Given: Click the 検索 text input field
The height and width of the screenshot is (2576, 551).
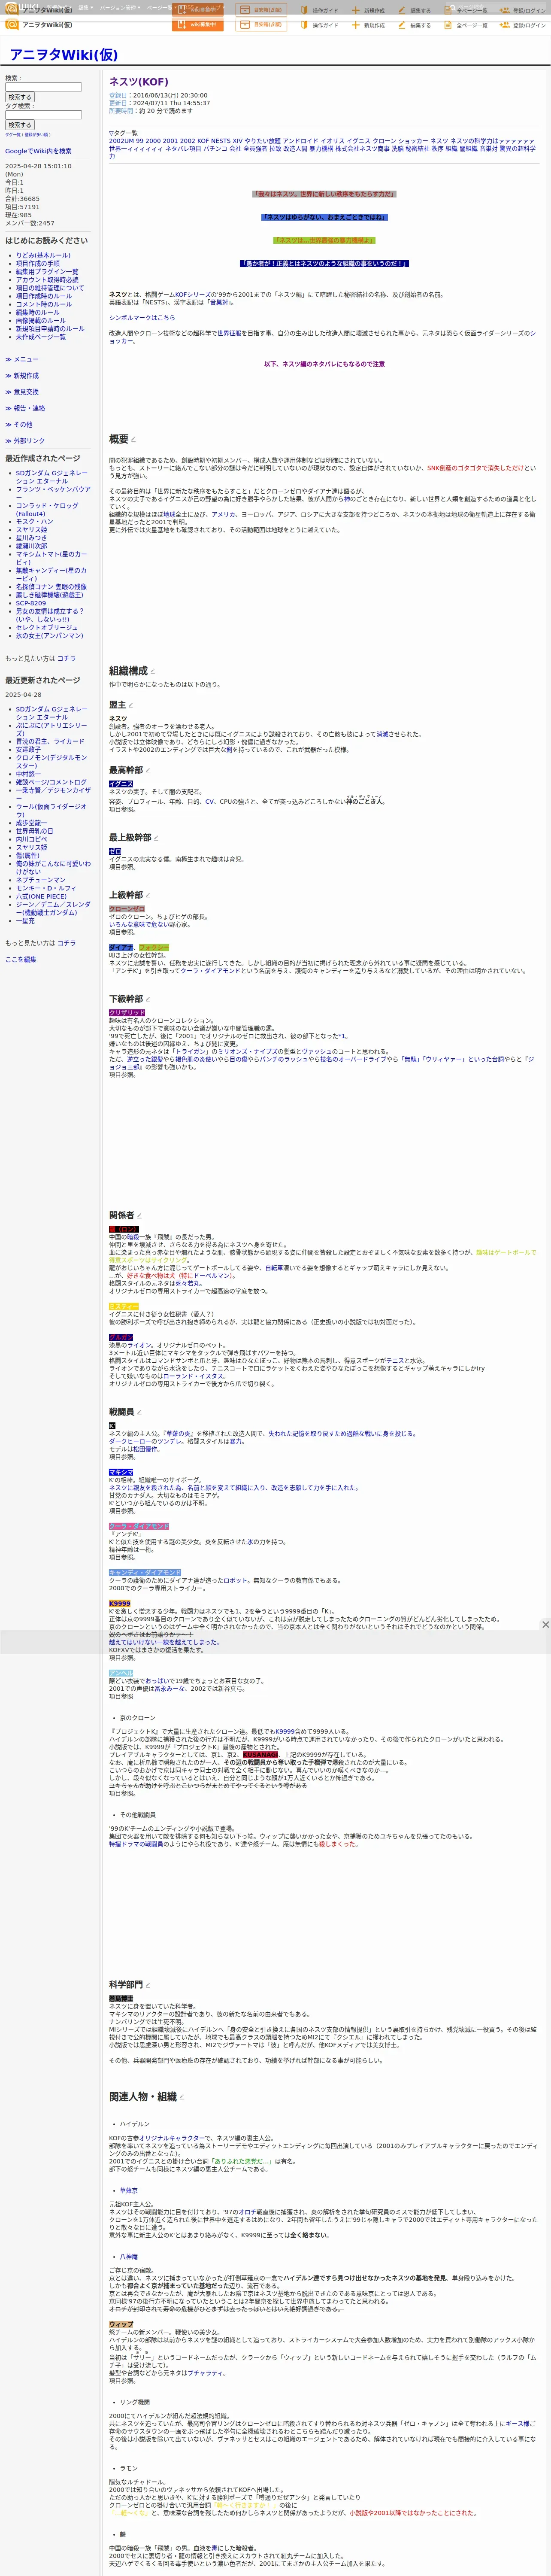Looking at the screenshot, I should tap(43, 87).
